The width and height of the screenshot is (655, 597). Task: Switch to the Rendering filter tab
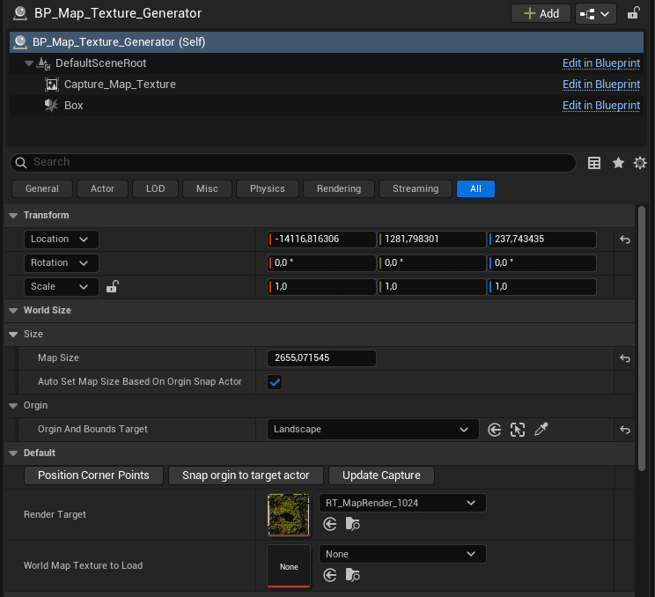tap(339, 188)
